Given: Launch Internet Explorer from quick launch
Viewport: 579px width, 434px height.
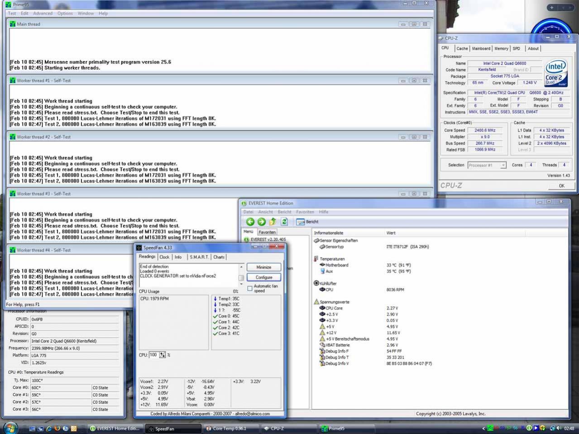Looking at the screenshot, I should click(x=49, y=428).
